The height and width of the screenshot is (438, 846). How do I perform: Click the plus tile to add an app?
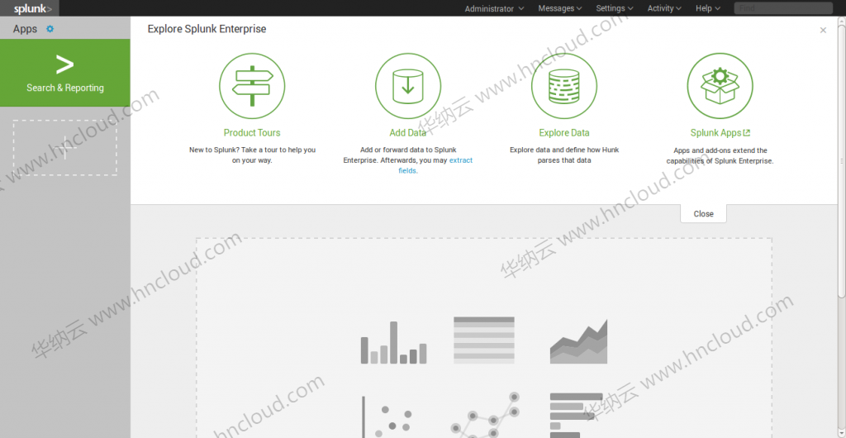(64, 148)
